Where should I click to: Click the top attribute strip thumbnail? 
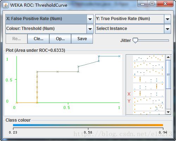[149, 58]
